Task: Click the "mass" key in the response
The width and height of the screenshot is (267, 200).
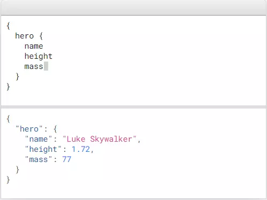Action: 39,159
